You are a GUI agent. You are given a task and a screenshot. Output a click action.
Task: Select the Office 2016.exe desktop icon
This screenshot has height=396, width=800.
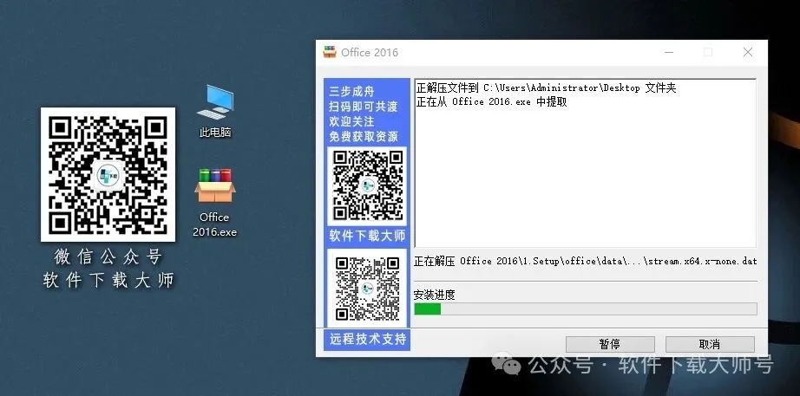click(215, 202)
